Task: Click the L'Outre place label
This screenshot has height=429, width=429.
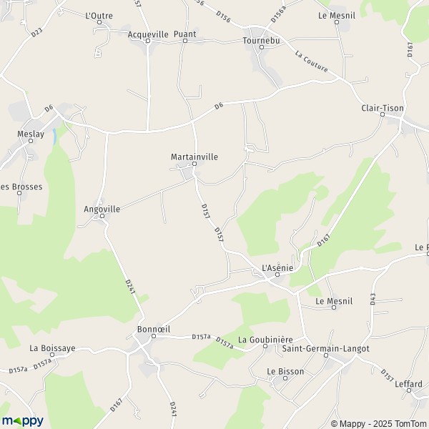Action: pos(99,16)
